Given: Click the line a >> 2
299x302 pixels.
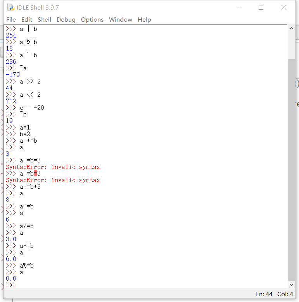Looking at the screenshot, I should 30,81.
